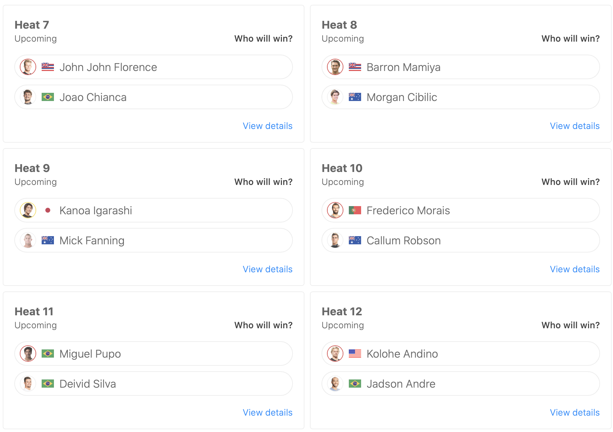Pick Kolohe Andino to win Heat 12
The height and width of the screenshot is (432, 613).
point(460,354)
